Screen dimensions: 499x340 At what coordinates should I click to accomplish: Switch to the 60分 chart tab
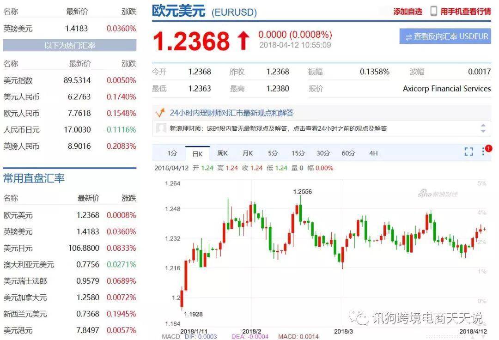348,153
